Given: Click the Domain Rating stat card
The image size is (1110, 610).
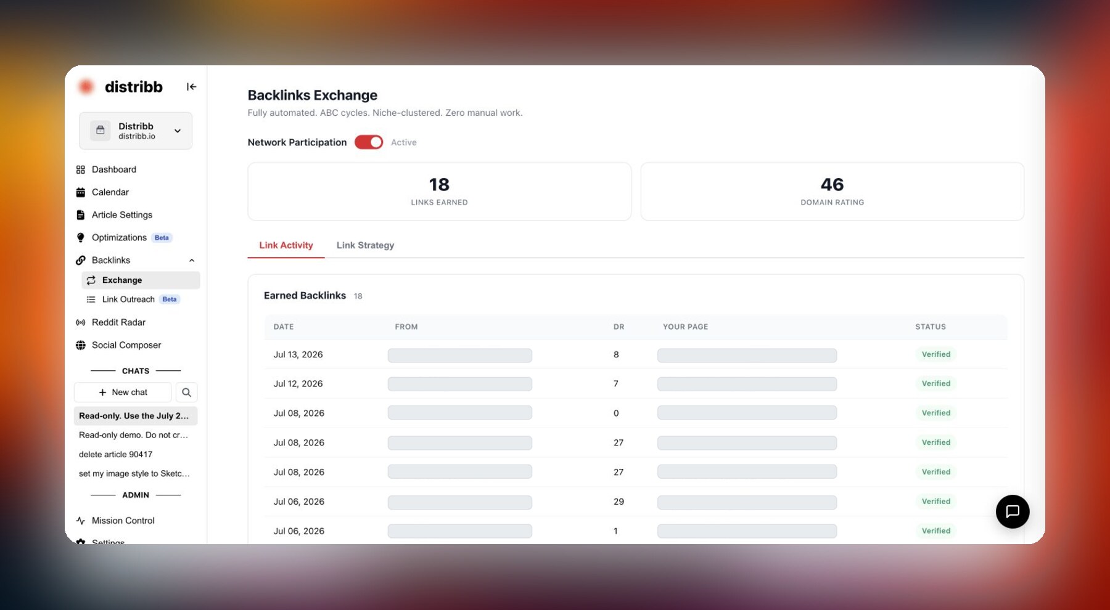Looking at the screenshot, I should pyautogui.click(x=832, y=192).
